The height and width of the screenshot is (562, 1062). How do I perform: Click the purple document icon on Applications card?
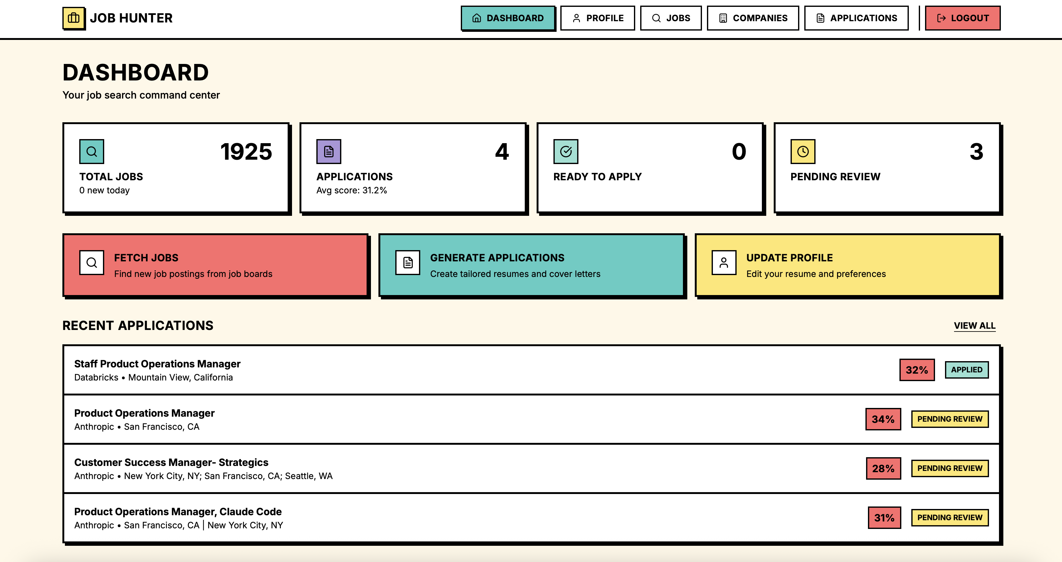(329, 152)
